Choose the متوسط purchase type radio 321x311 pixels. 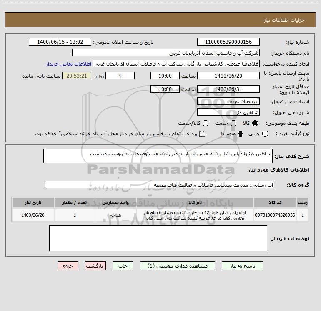coord(241,134)
